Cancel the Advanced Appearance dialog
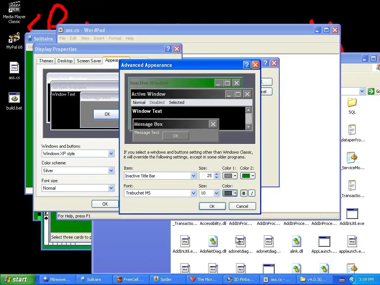This screenshot has height=285, width=380. (x=242, y=206)
